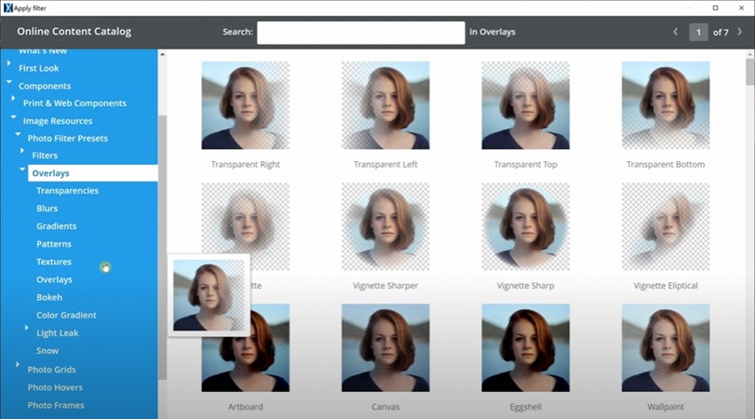
Task: Collapse the Components tree node
Action: (x=8, y=81)
